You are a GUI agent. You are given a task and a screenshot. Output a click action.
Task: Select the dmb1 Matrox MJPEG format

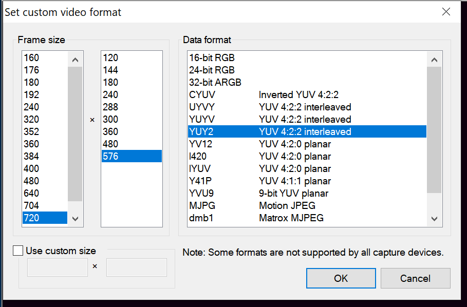[x=256, y=218]
